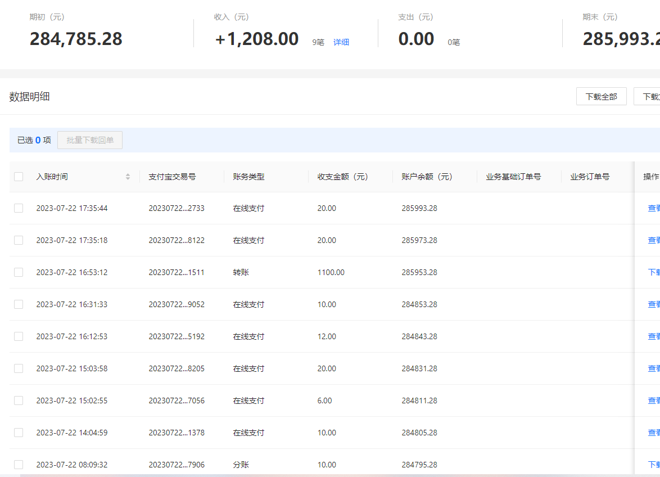660x477 pixels.
Task: Click the 下载全部 button
Action: [x=601, y=96]
